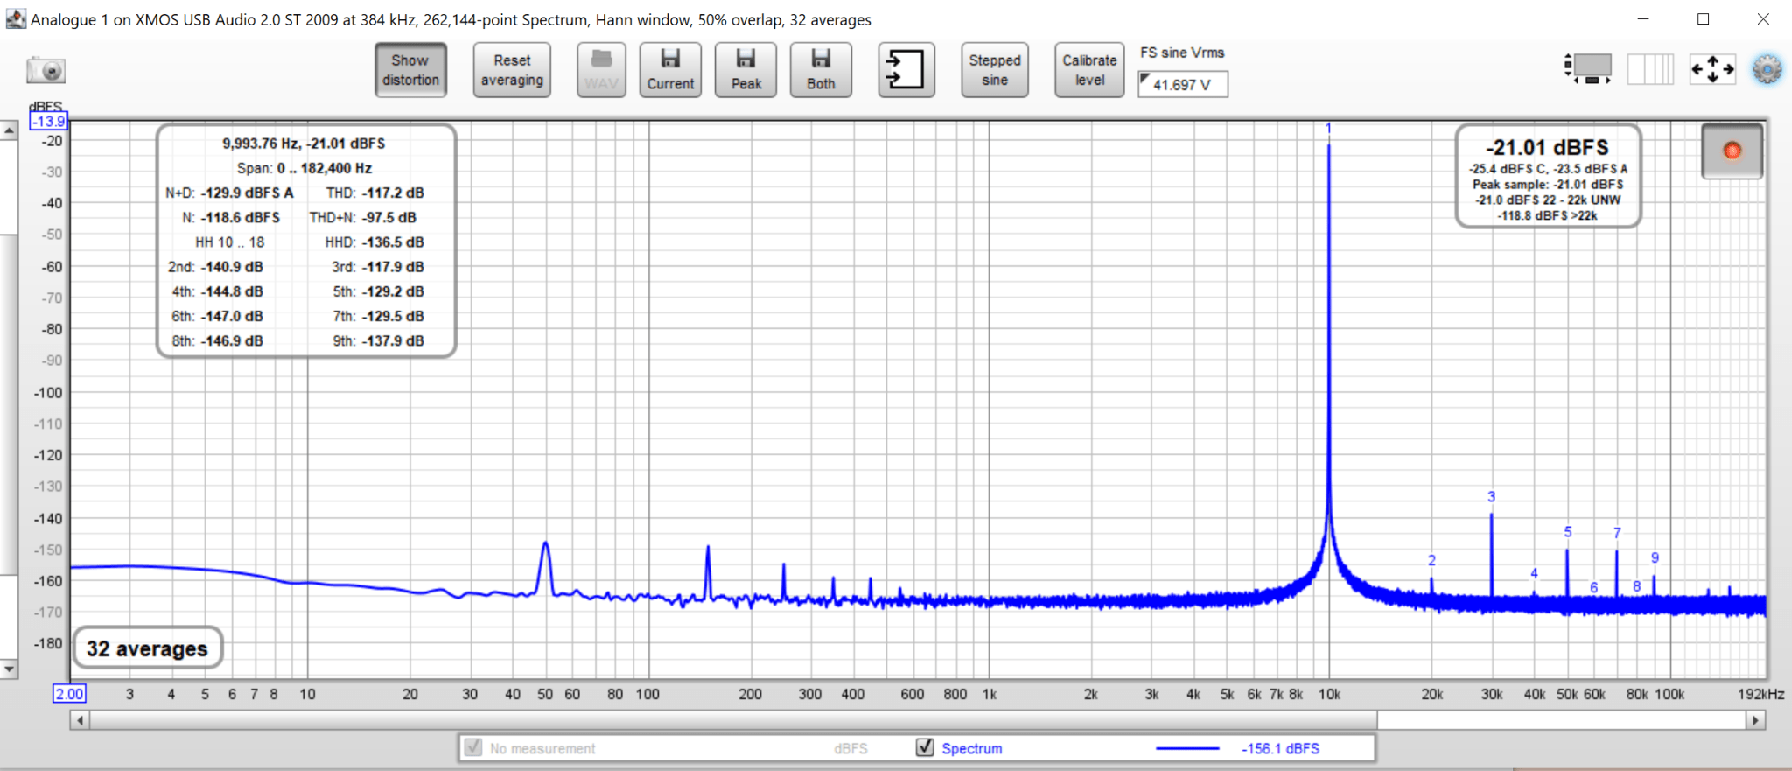This screenshot has width=1792, height=771.
Task: Click harmonic marker 5 on graph
Action: (x=1568, y=531)
